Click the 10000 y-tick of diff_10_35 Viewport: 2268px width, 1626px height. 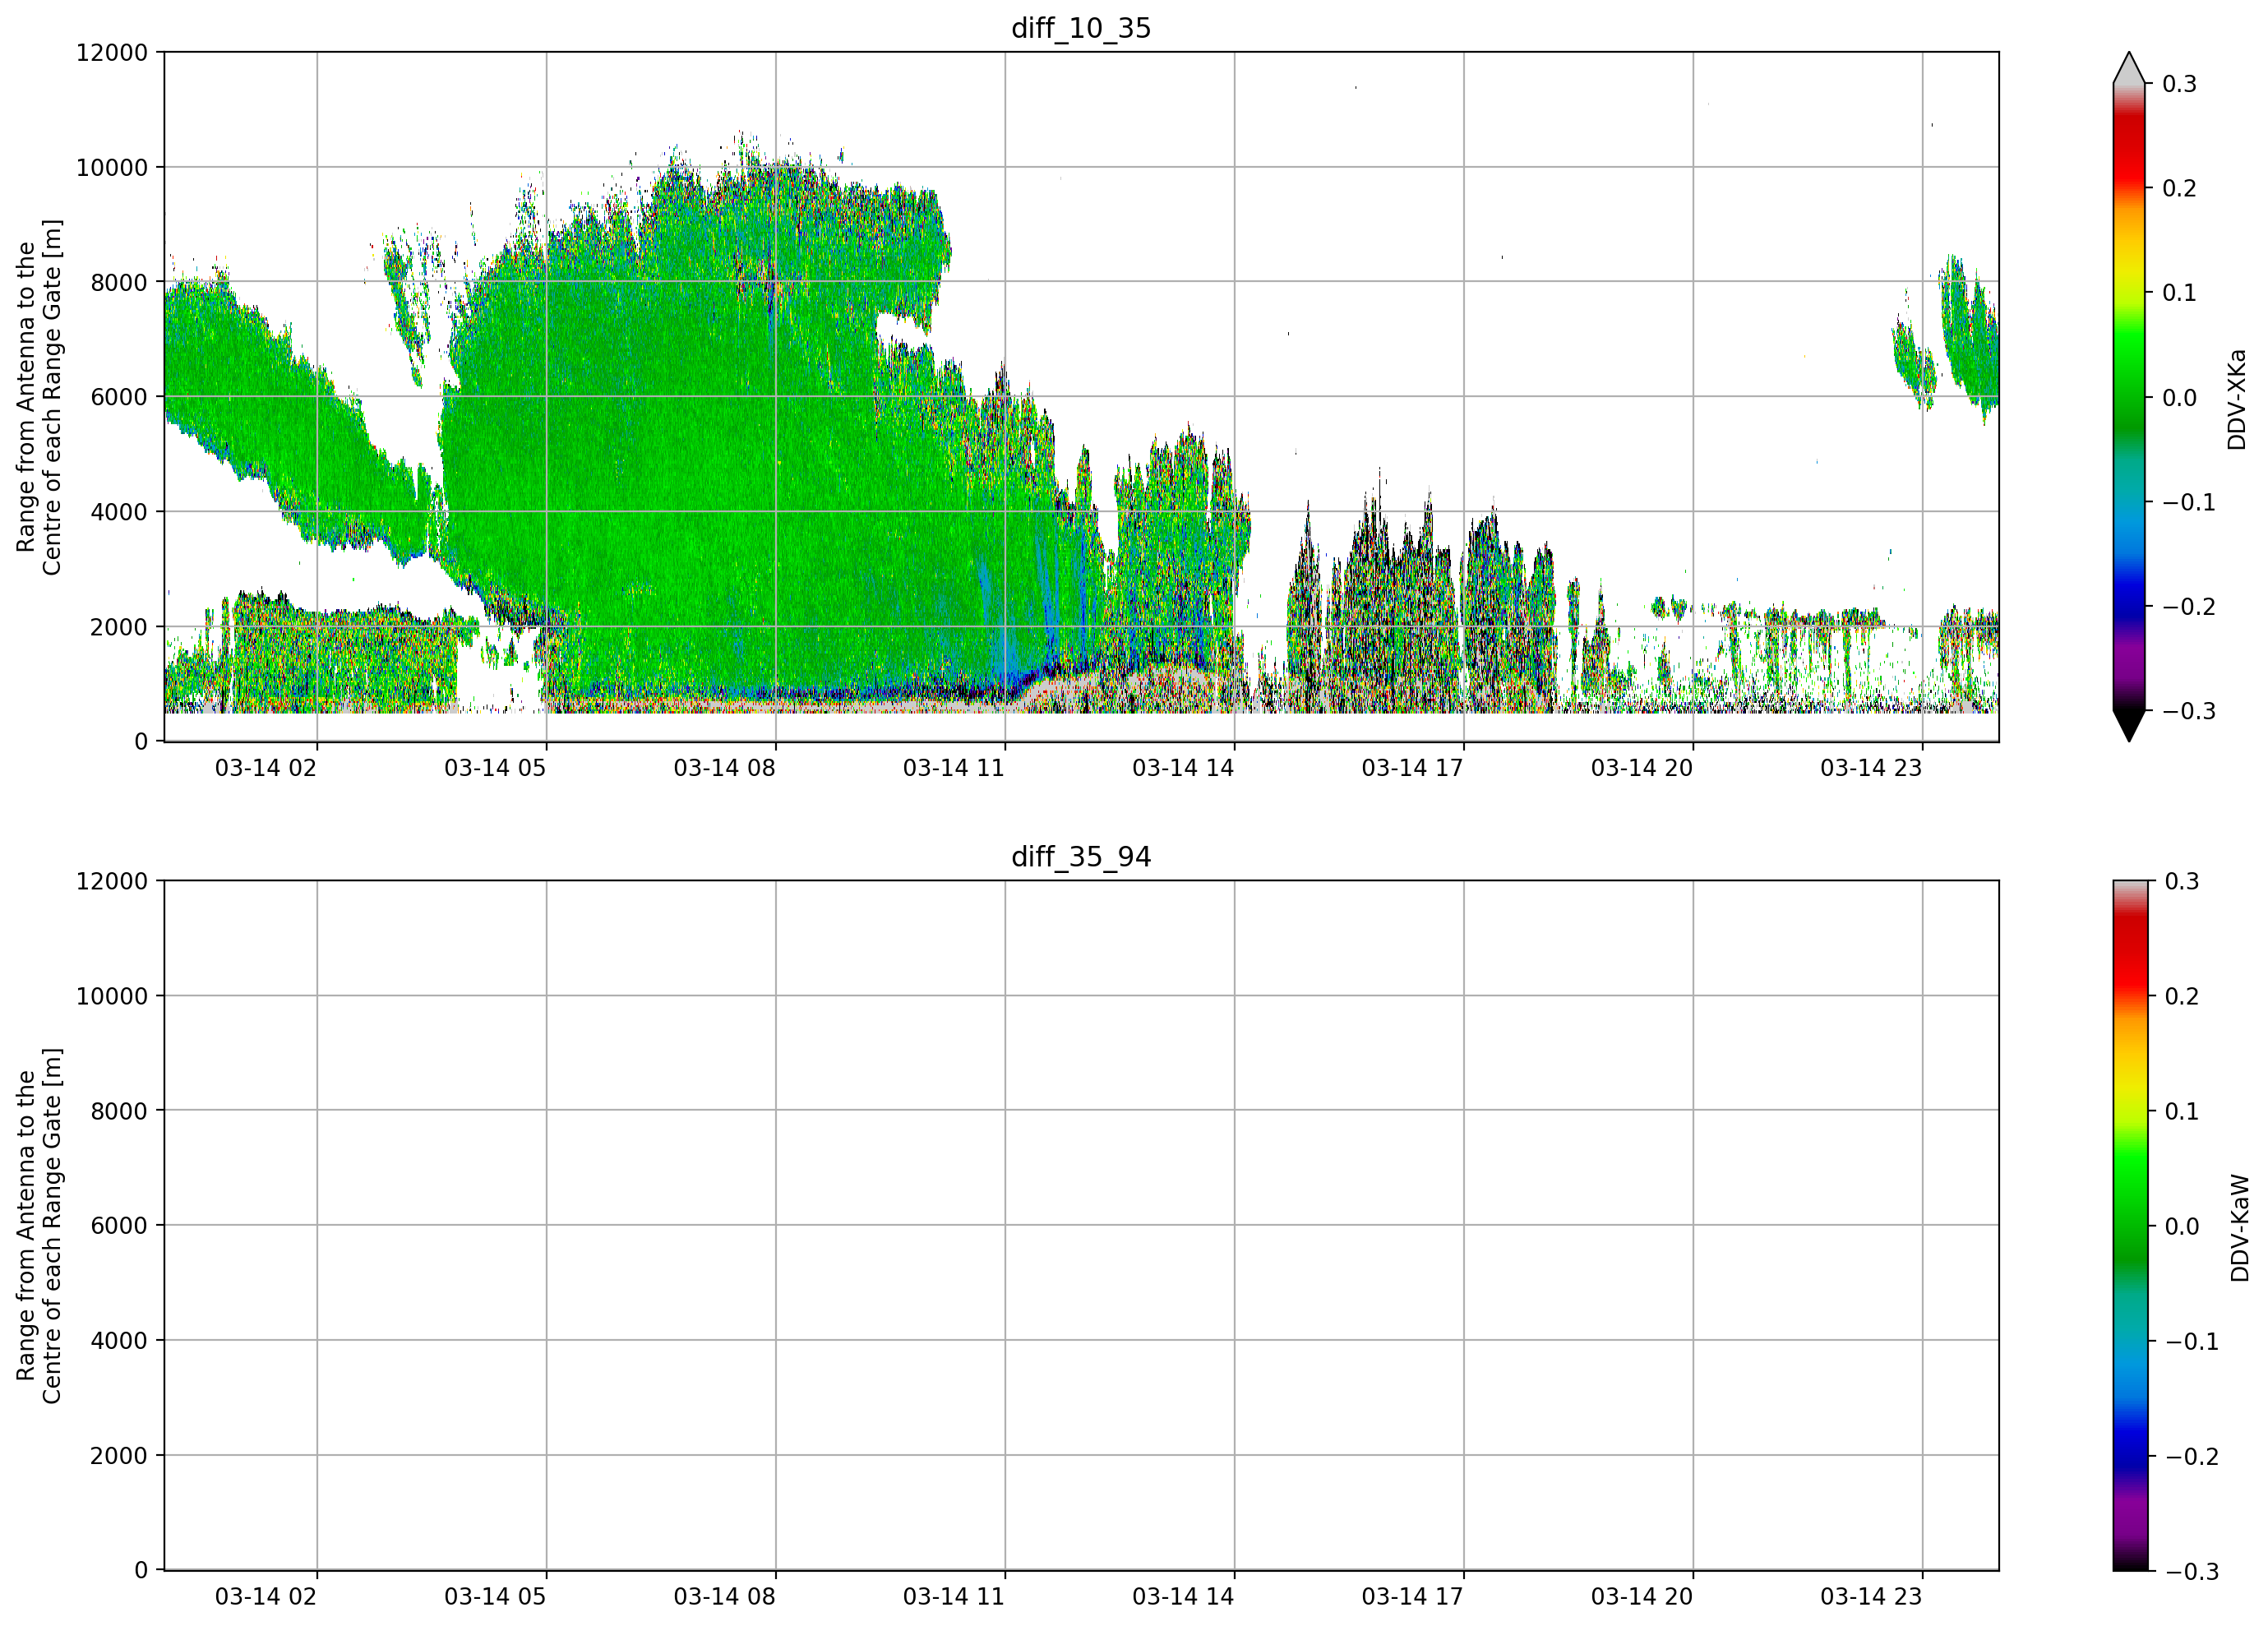pyautogui.click(x=112, y=168)
